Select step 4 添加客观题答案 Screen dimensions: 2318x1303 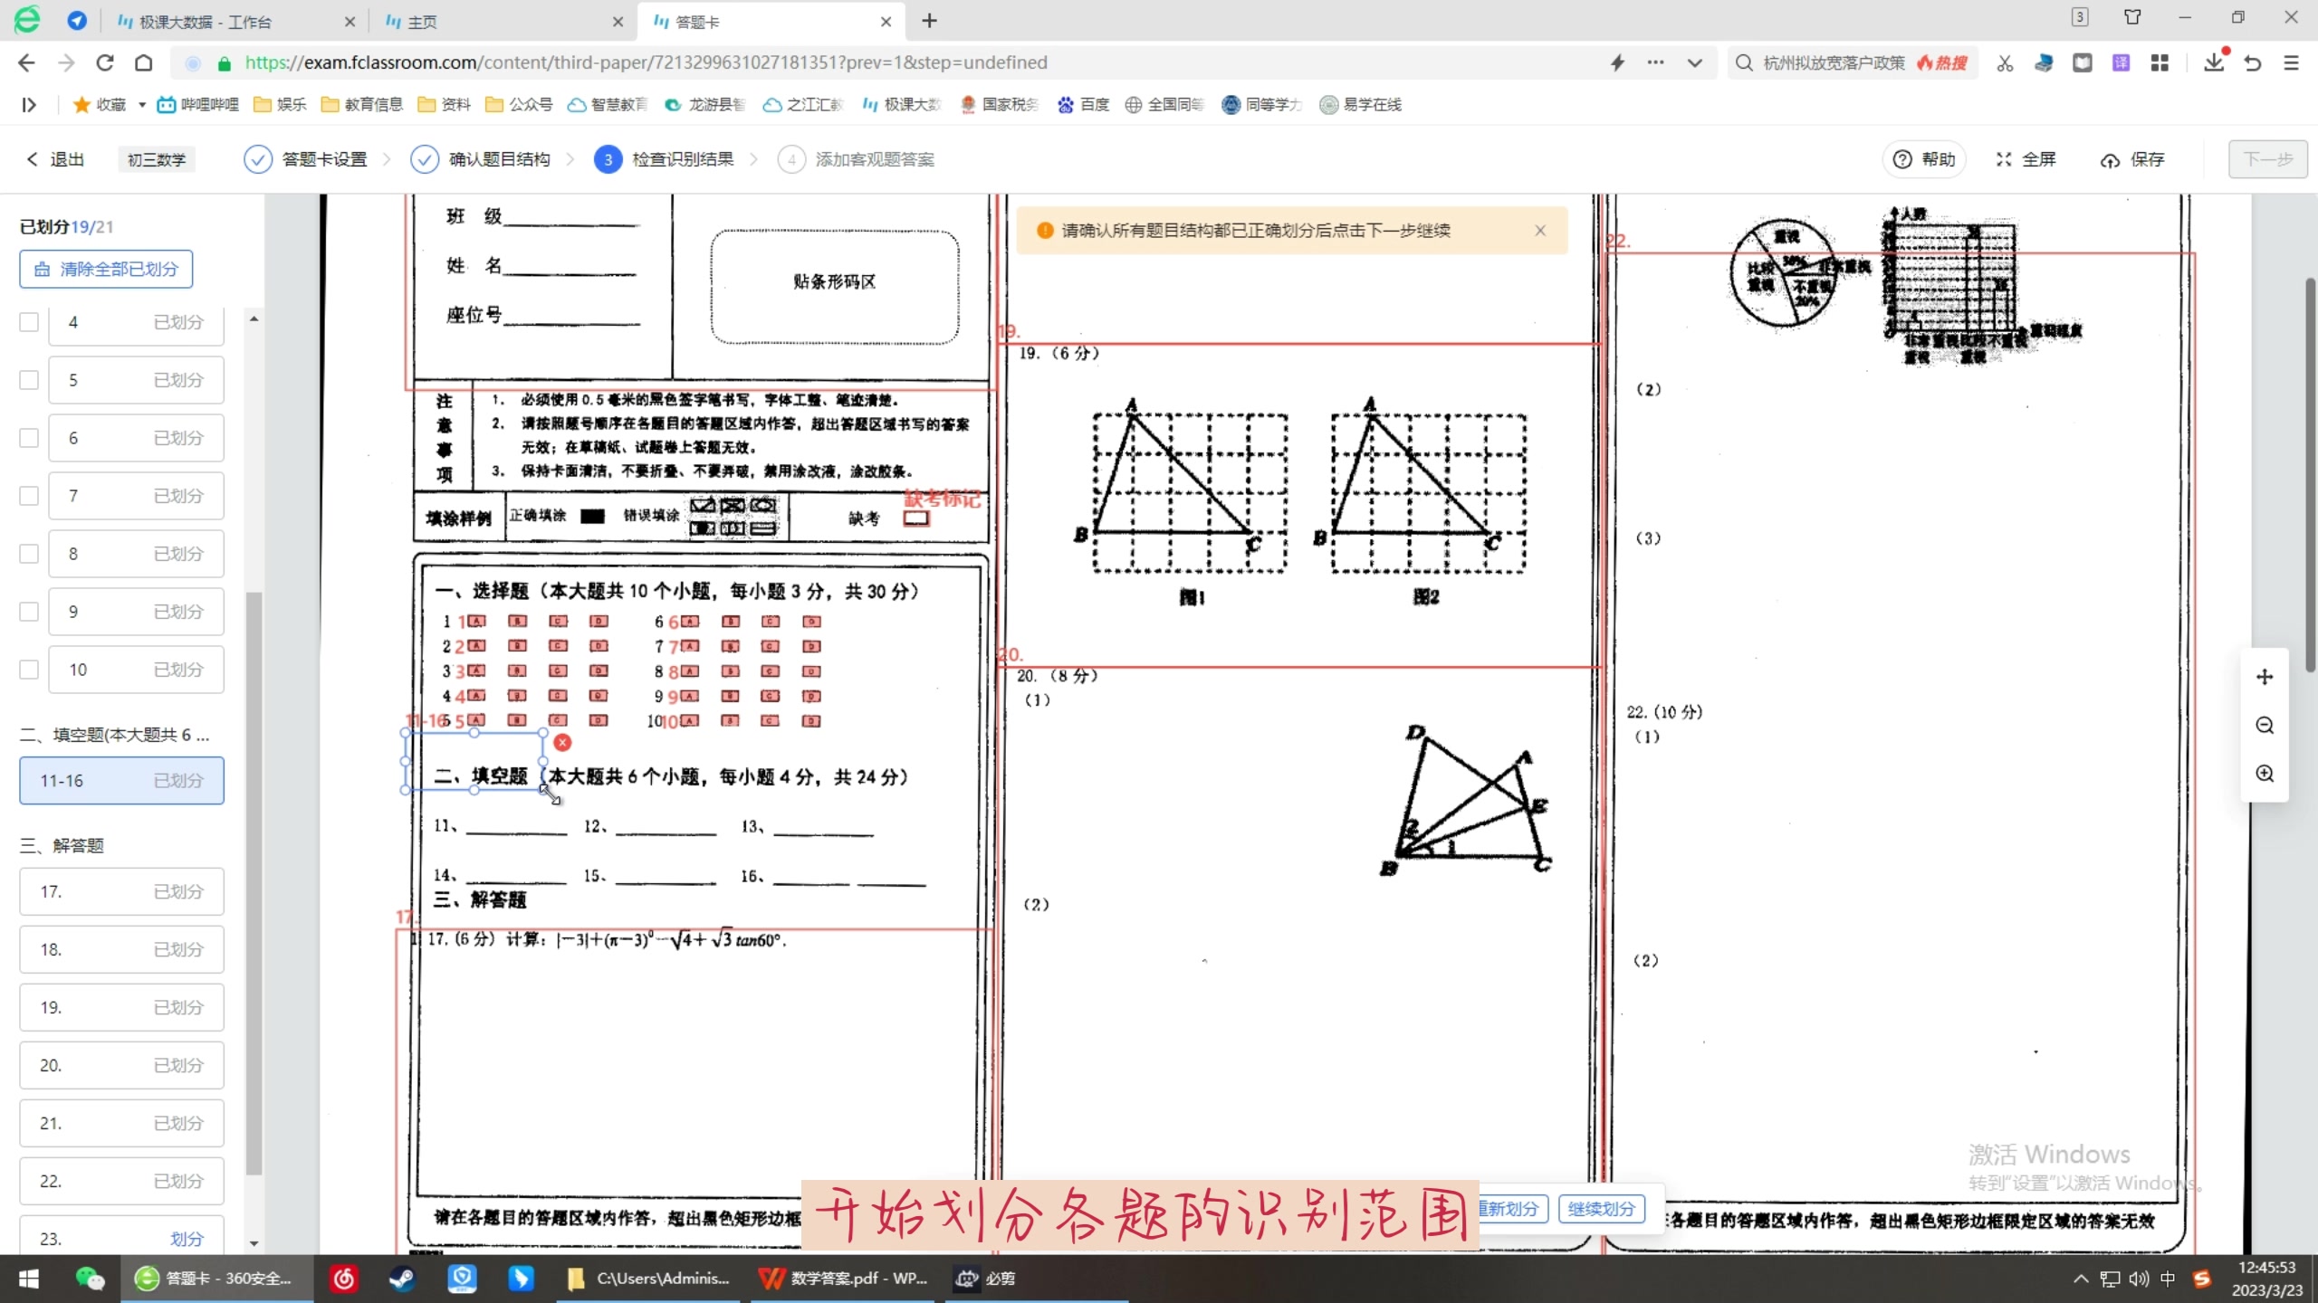click(857, 159)
